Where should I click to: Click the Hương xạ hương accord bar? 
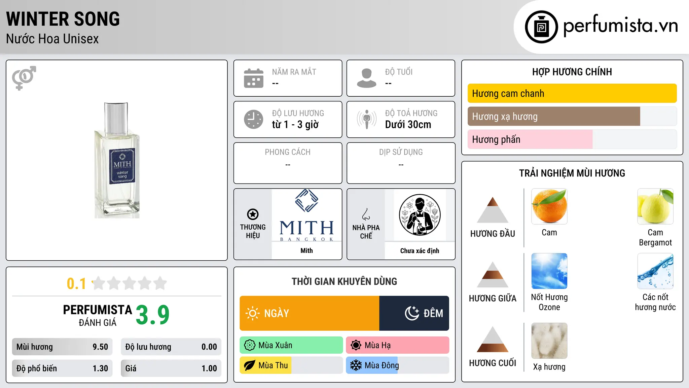coord(572,116)
